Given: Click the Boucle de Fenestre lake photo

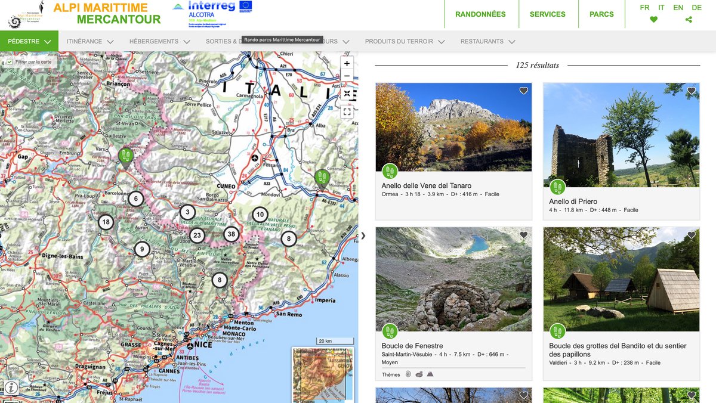Looking at the screenshot, I should (x=453, y=279).
